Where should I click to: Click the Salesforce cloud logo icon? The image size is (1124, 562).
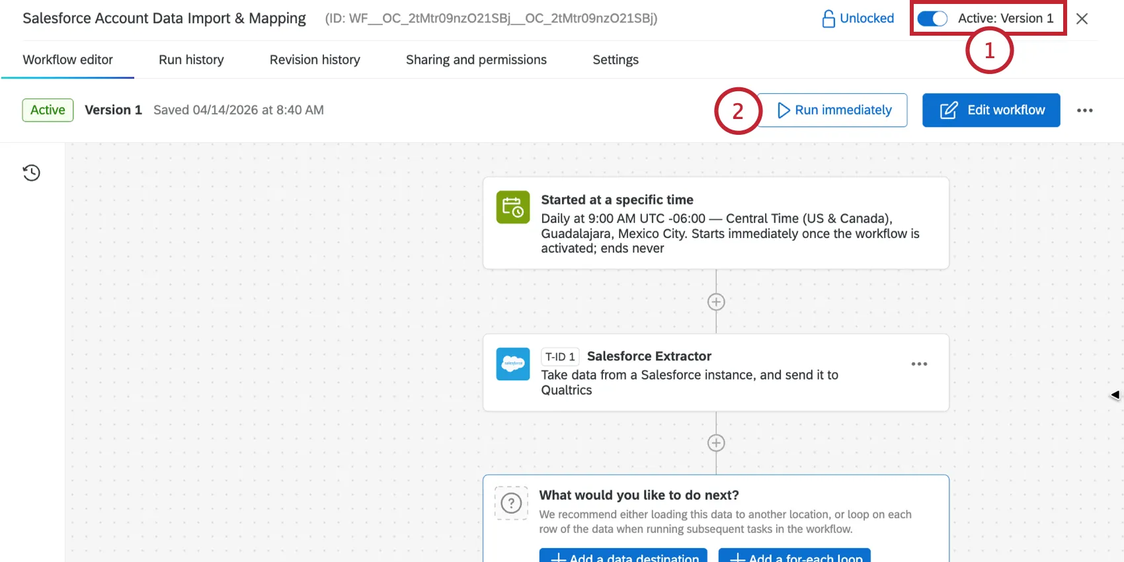[x=513, y=364]
